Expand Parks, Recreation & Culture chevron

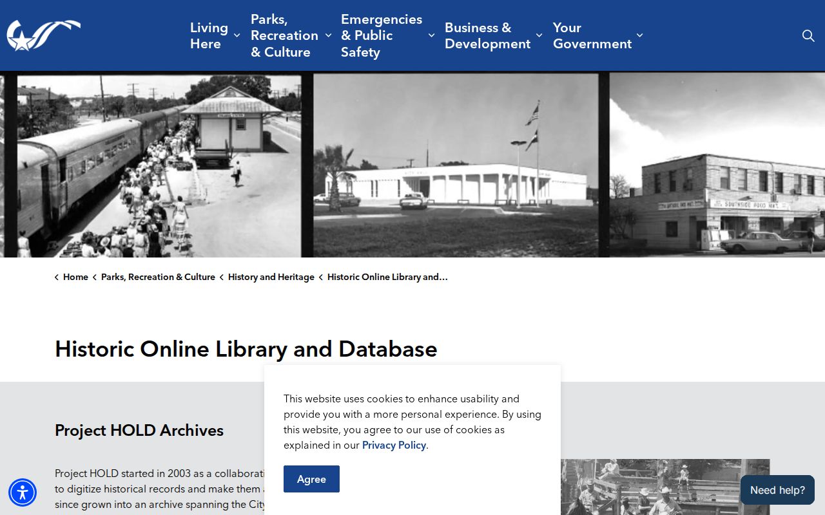(328, 35)
